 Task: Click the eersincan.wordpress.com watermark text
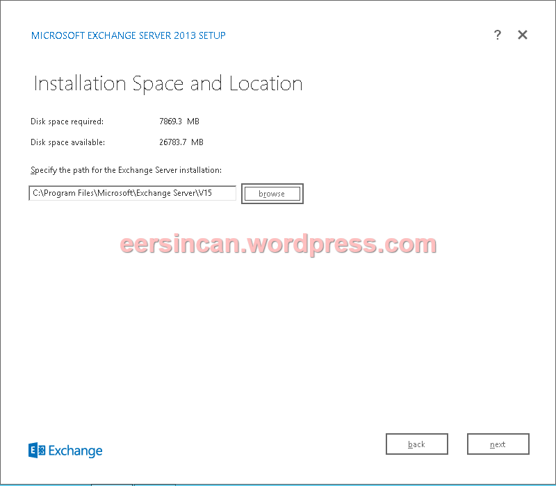click(278, 244)
